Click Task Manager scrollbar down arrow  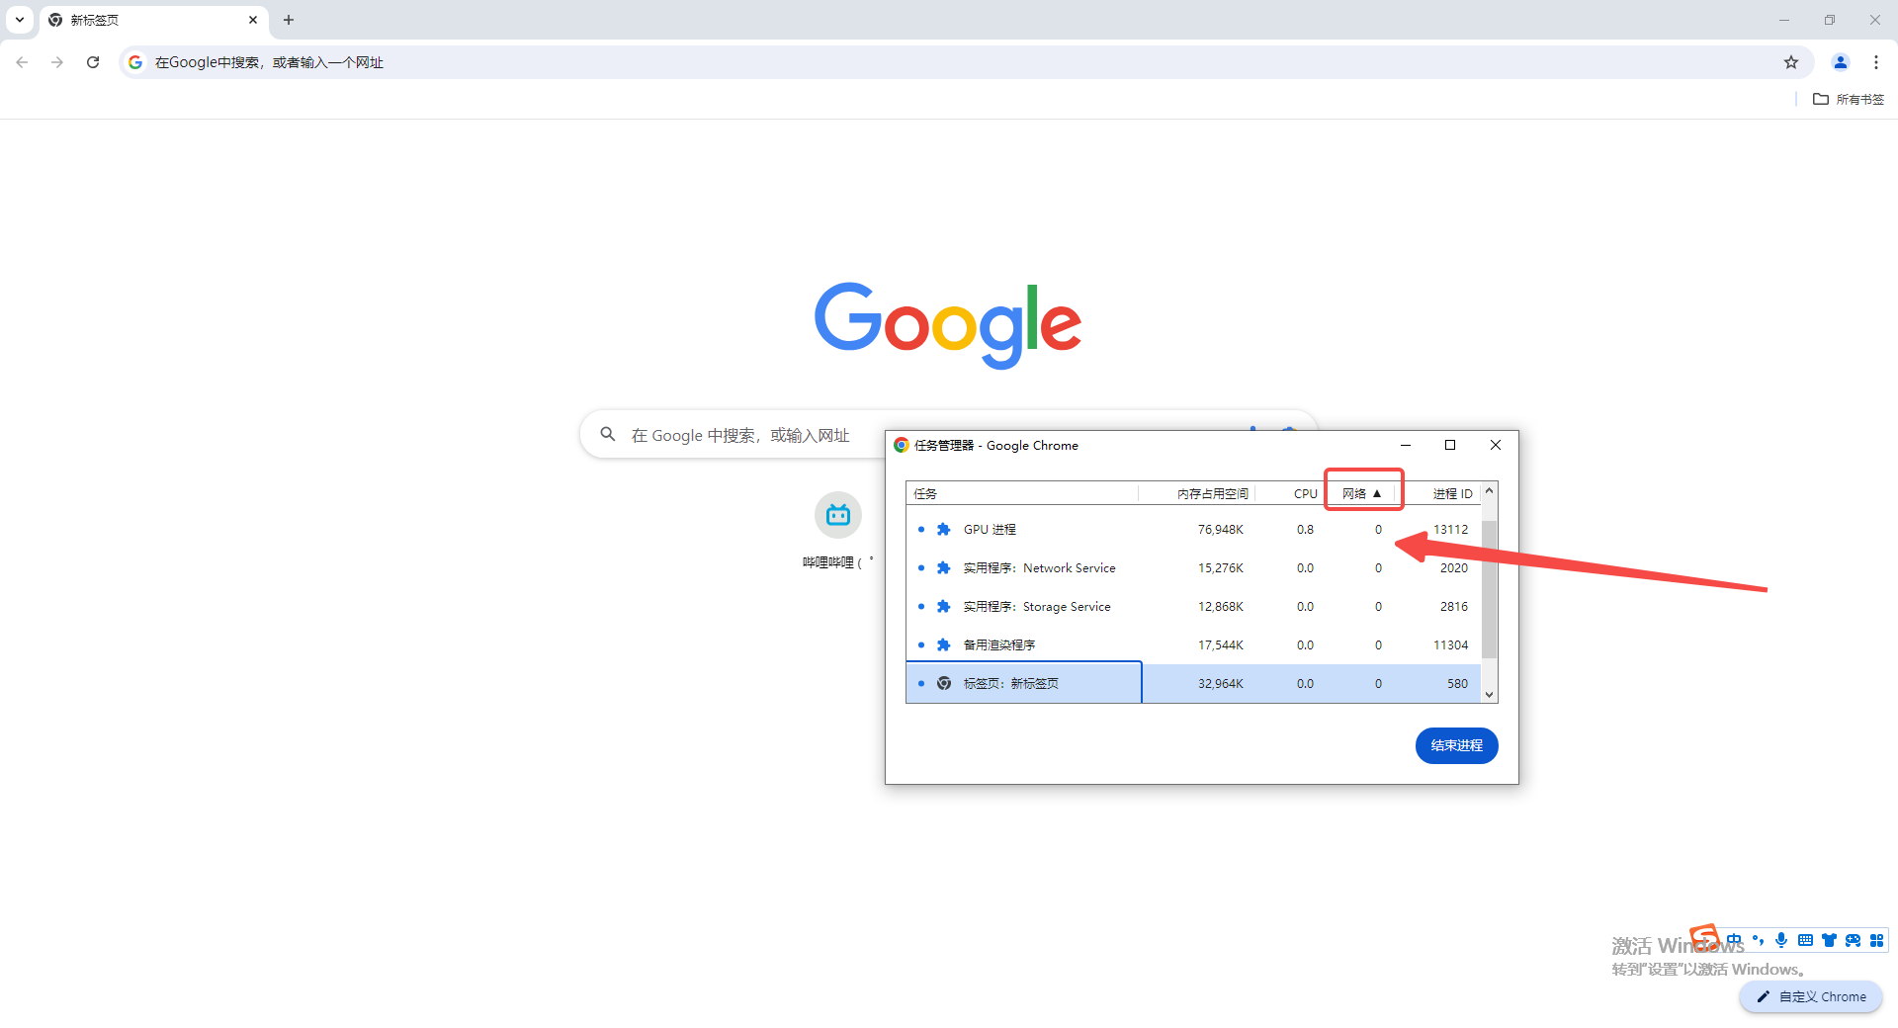(1489, 695)
